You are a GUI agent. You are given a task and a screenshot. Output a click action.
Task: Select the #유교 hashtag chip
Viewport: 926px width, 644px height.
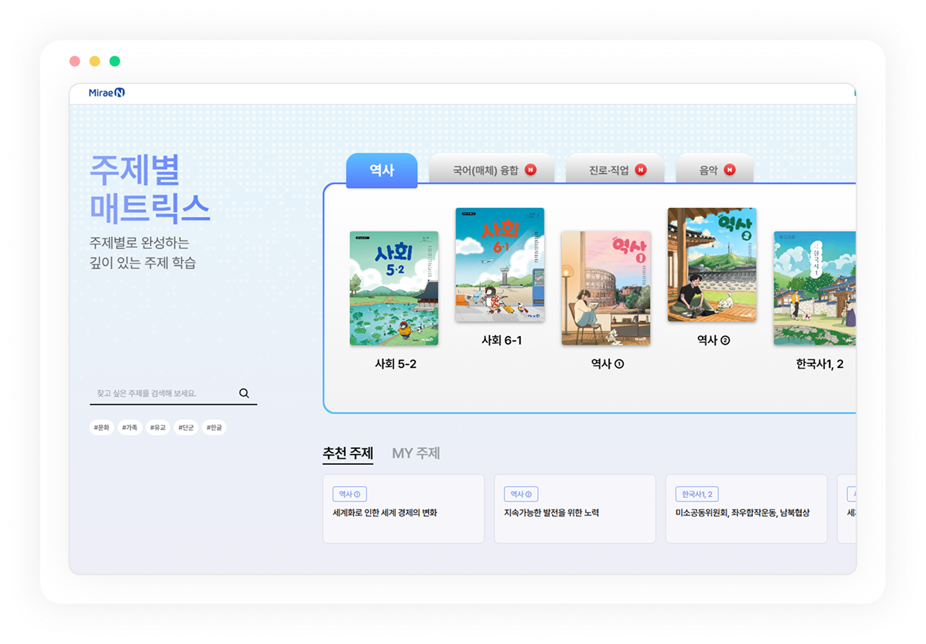[x=158, y=428]
